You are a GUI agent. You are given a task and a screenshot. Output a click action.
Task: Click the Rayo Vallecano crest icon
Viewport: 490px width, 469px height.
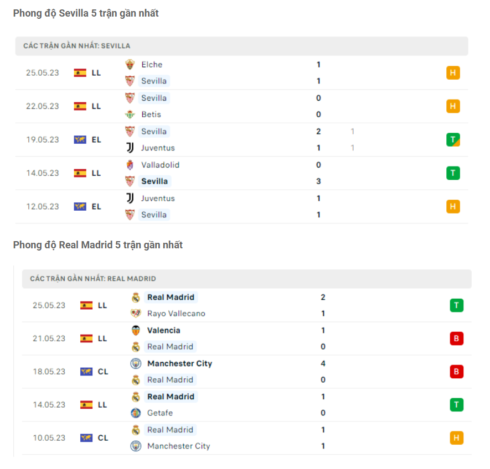(x=136, y=314)
